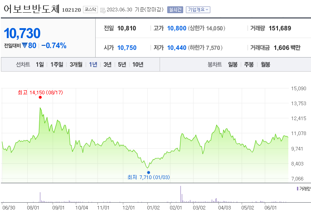The image size is (311, 214).
Task: Click the 저가 value 10,440
Action: [x=176, y=48]
